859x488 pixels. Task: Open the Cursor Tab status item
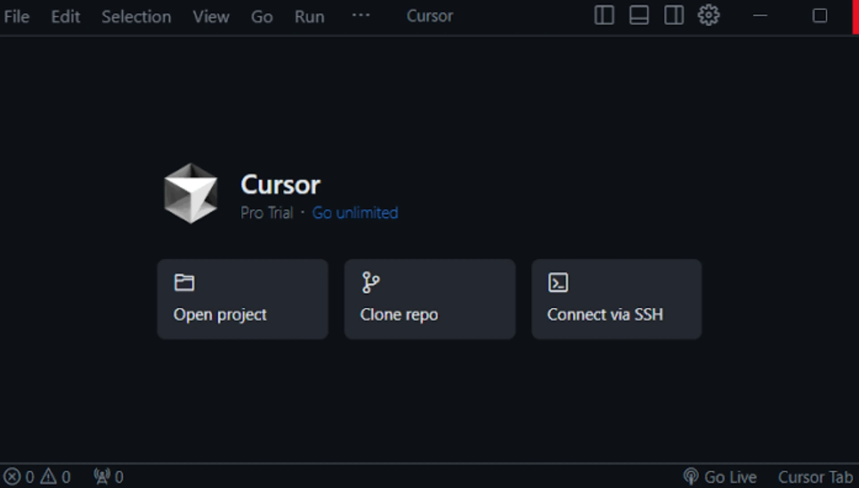tap(815, 477)
